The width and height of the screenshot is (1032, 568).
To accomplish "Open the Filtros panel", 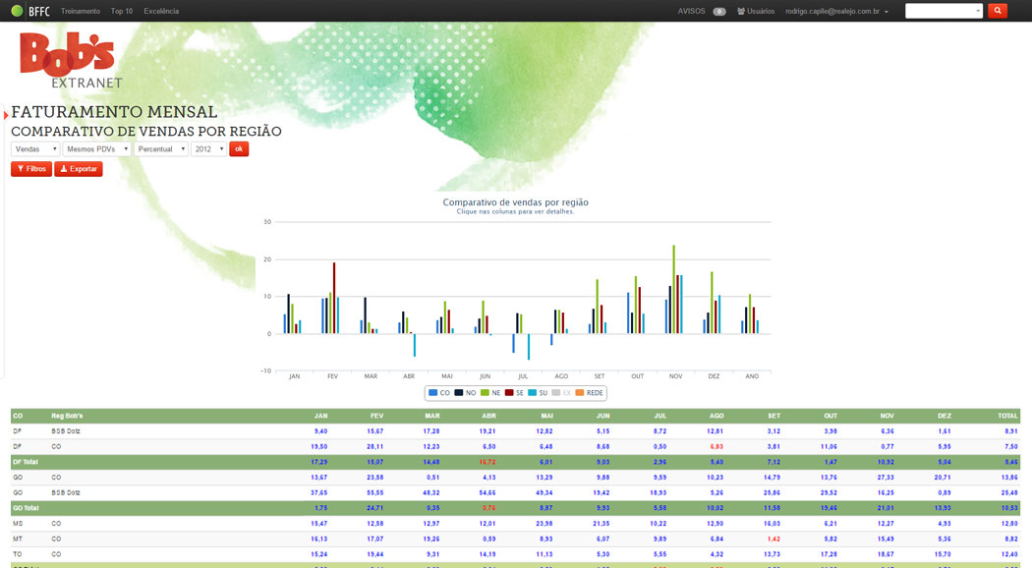I will (x=31, y=169).
